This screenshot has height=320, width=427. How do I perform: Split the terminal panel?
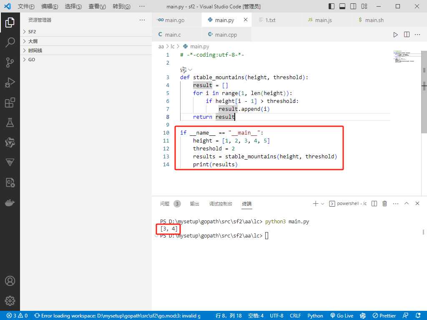tap(374, 203)
